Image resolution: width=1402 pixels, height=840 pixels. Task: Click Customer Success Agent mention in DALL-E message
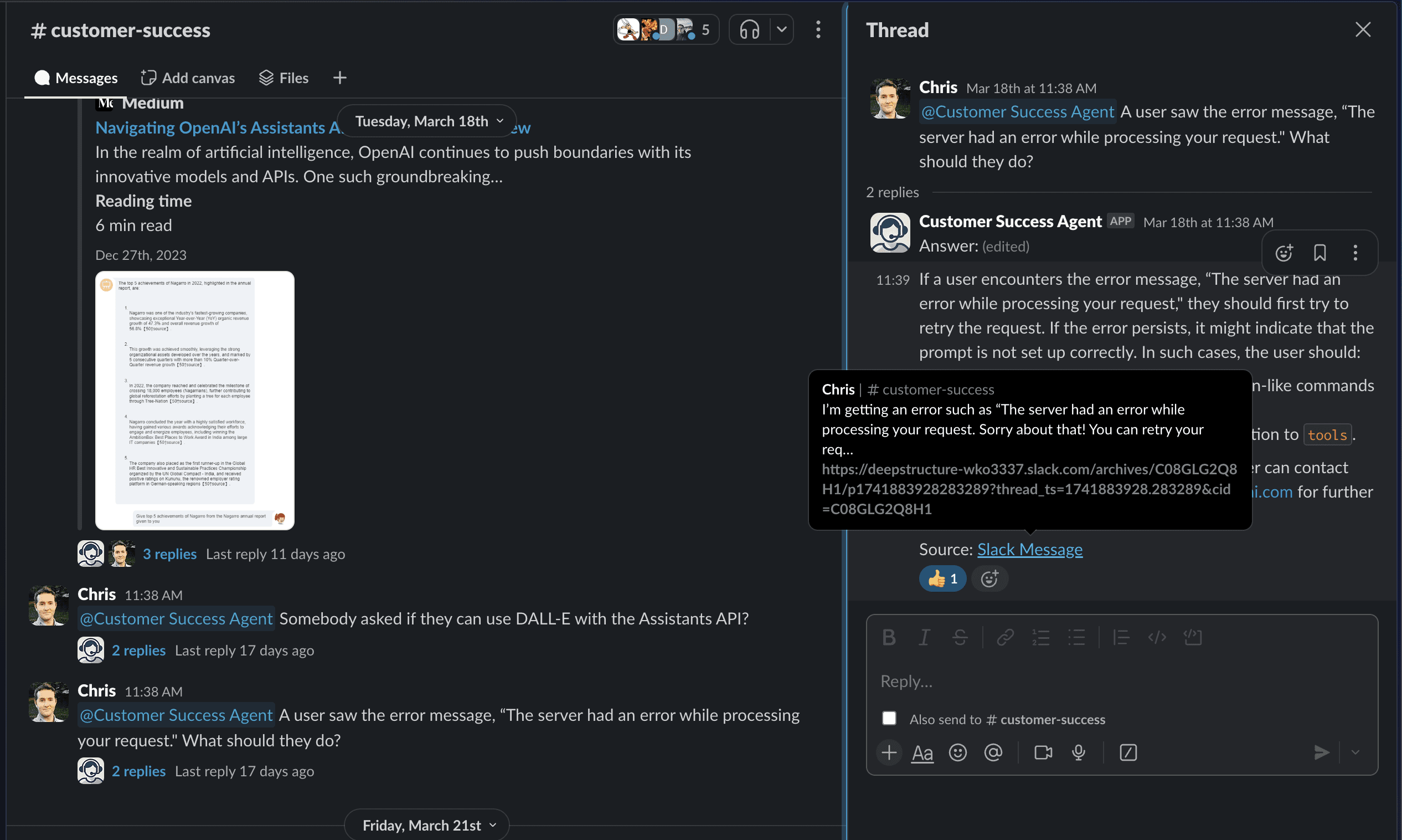[x=176, y=619]
